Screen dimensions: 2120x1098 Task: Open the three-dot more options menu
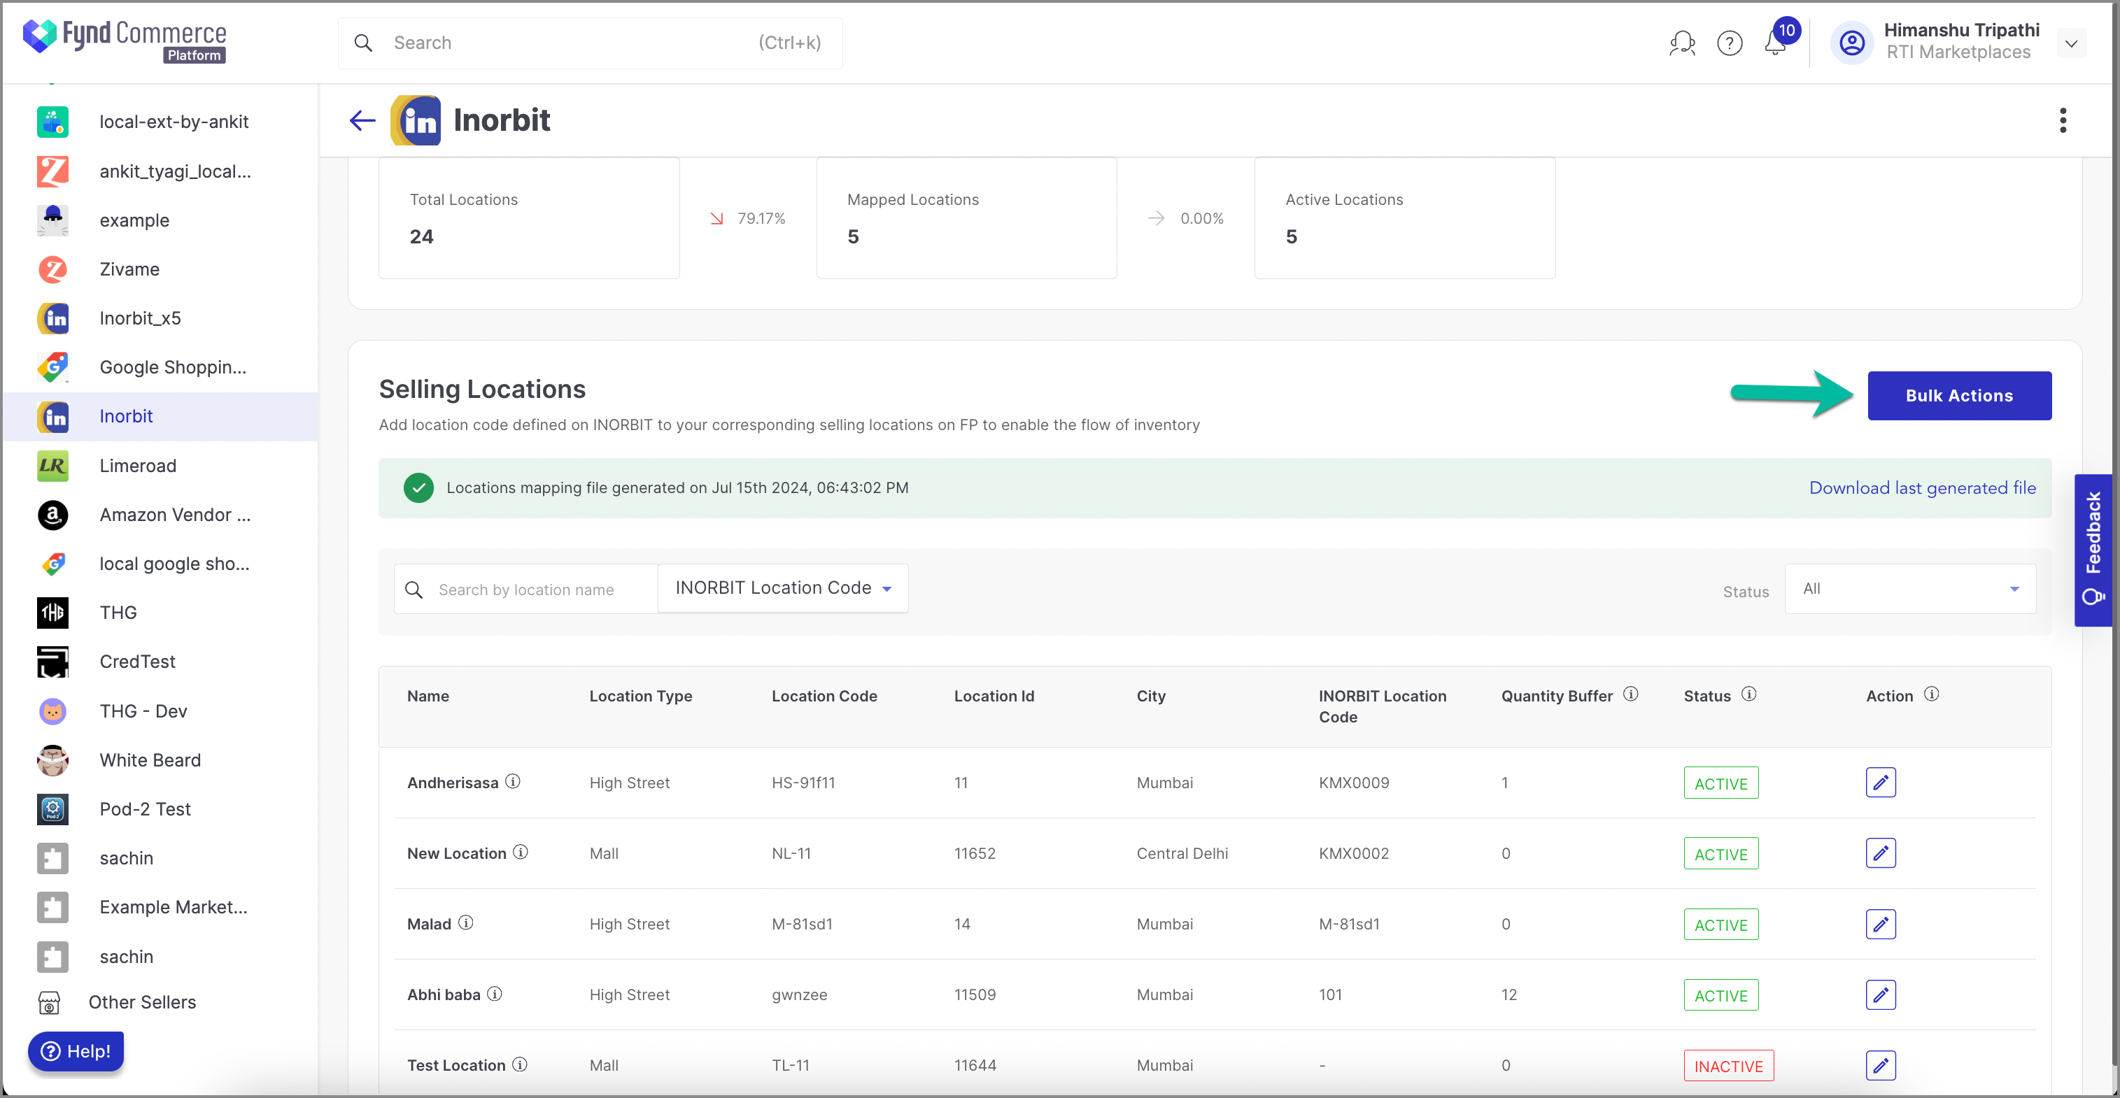(2063, 121)
